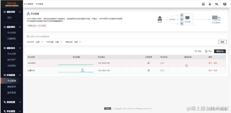Open the 模板名称 filter dropdown
The image size is (231, 113).
point(77,42)
